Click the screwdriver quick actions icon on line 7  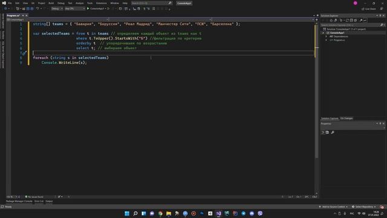pyautogui.click(x=24, y=53)
